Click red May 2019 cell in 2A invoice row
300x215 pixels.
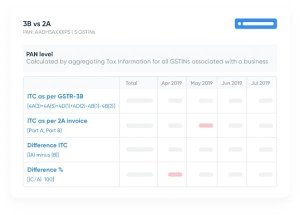click(x=205, y=125)
